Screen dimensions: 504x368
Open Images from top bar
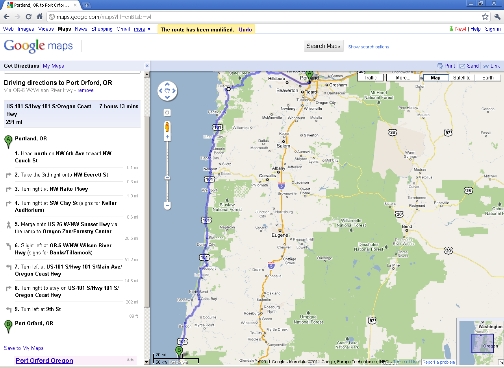[26, 29]
